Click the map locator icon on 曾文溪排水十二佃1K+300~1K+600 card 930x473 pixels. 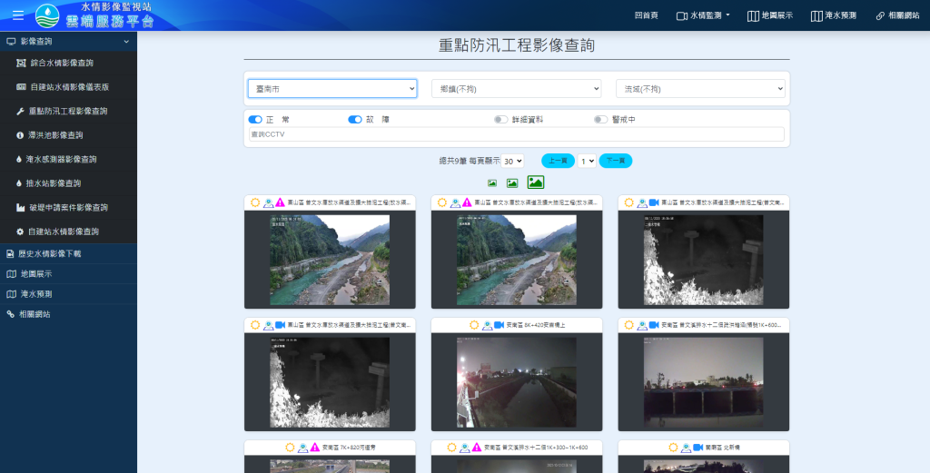pos(465,447)
